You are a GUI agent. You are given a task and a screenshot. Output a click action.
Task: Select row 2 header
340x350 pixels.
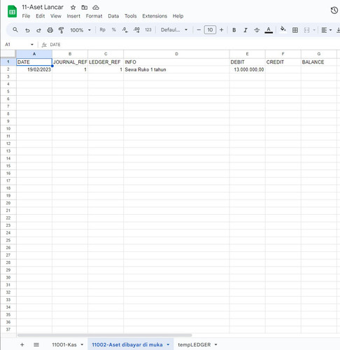8,69
